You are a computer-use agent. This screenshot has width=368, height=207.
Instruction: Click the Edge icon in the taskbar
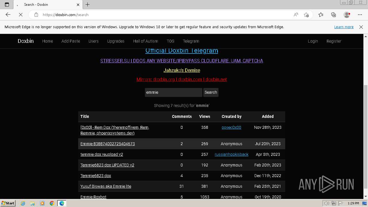coord(62,203)
